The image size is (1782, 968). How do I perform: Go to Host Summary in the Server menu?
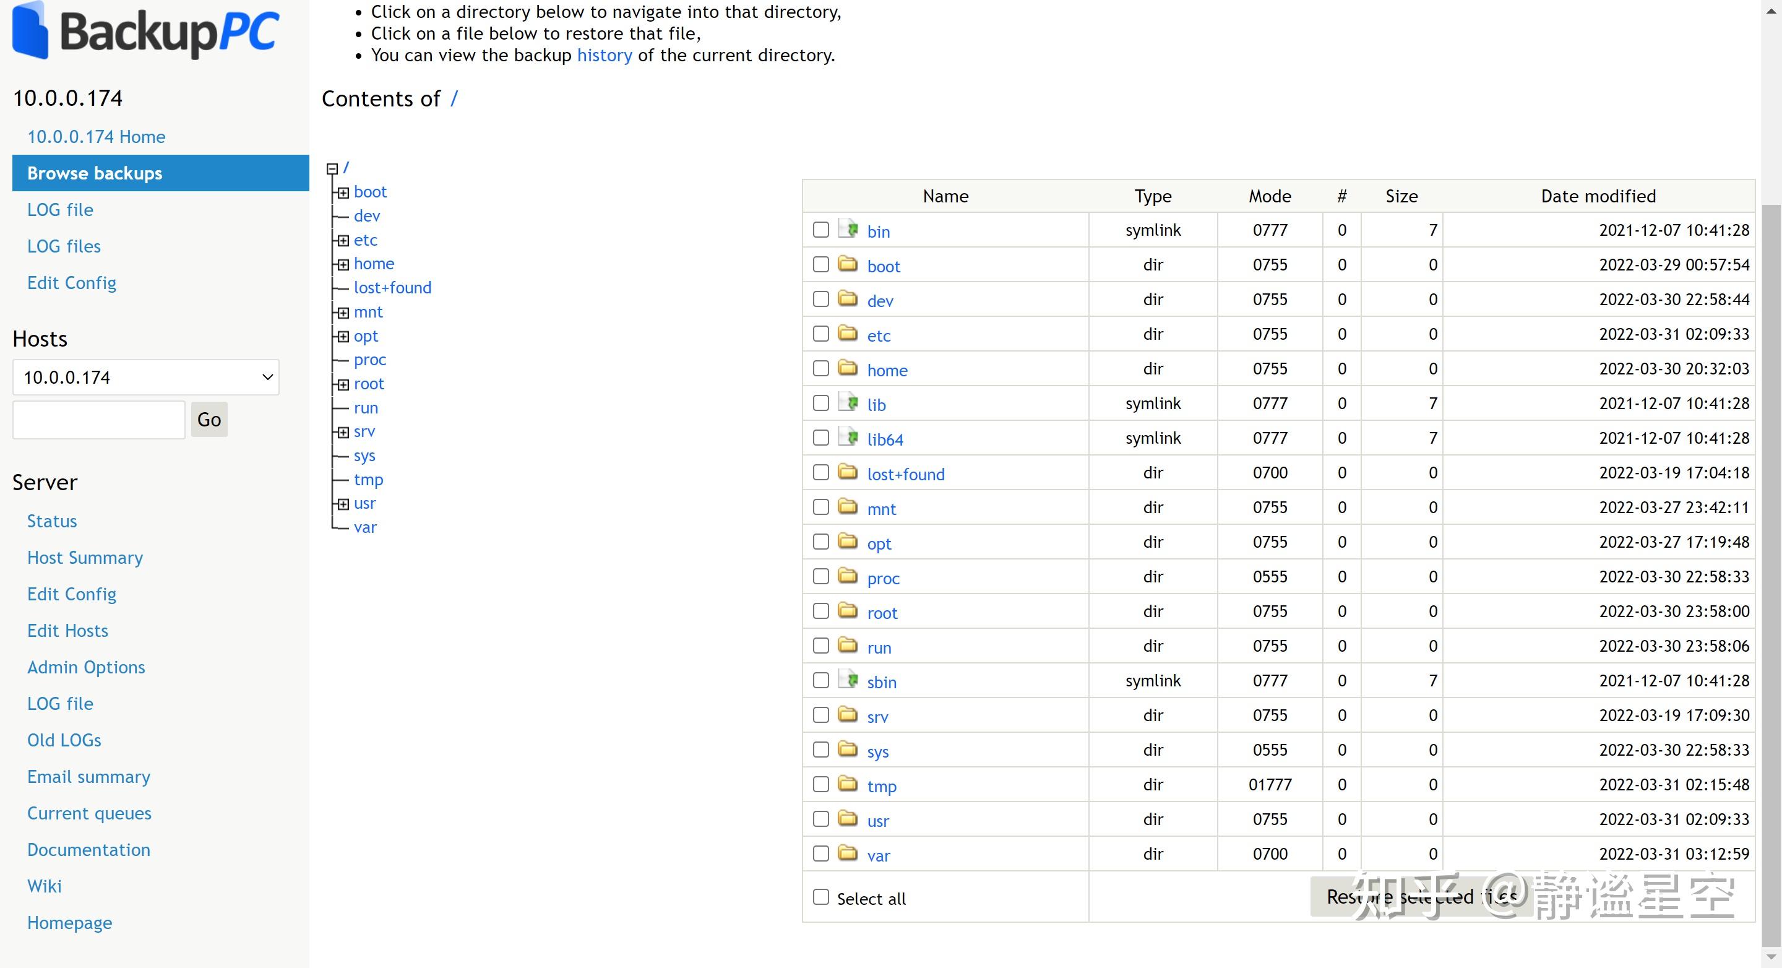pyautogui.click(x=85, y=558)
